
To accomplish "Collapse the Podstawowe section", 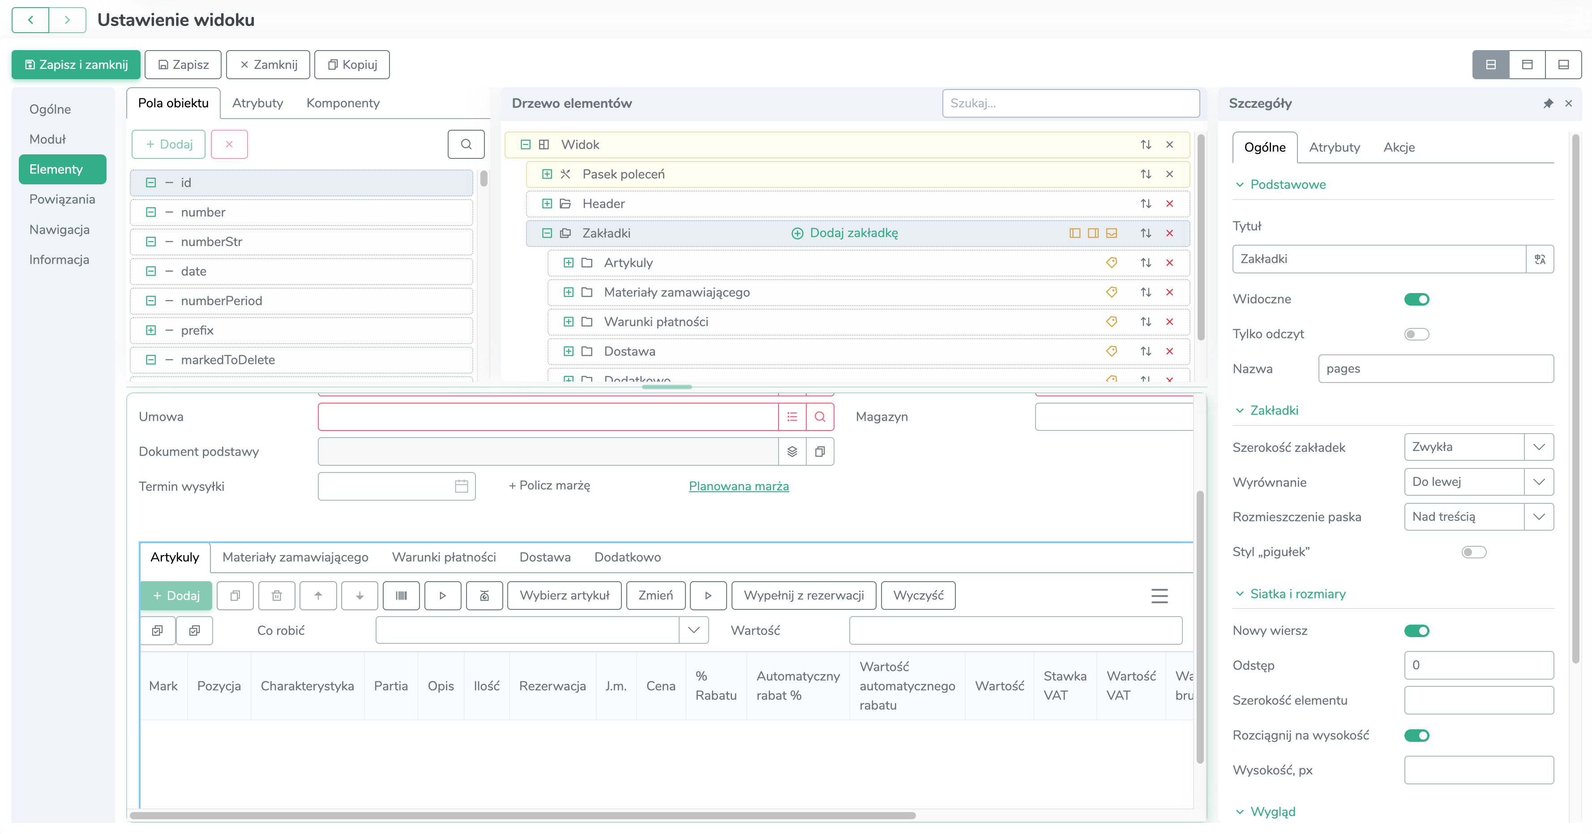I will [x=1239, y=184].
